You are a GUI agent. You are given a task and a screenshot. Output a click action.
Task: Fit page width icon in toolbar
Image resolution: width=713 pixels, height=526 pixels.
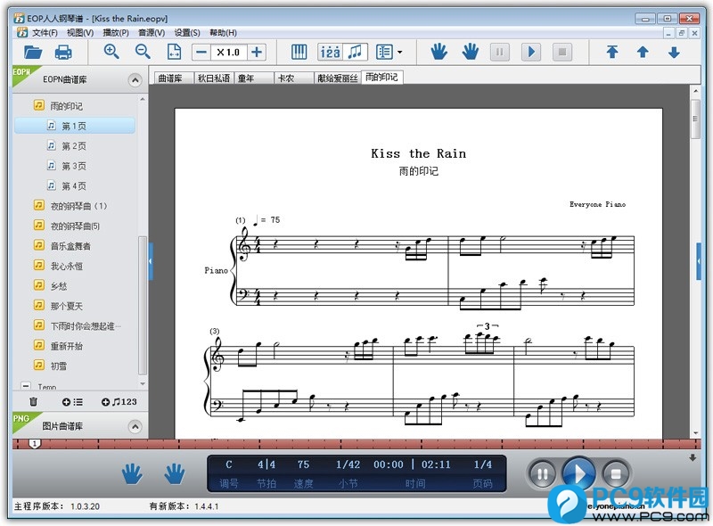point(174,52)
